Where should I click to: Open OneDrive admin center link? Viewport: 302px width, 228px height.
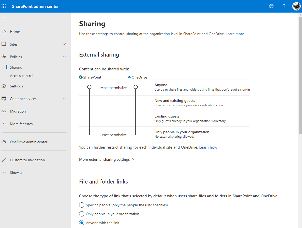click(29, 142)
